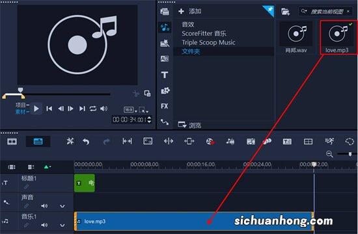Zoom out the timeline
Image resolution: width=358 pixels, height=234 pixels.
click(x=329, y=154)
